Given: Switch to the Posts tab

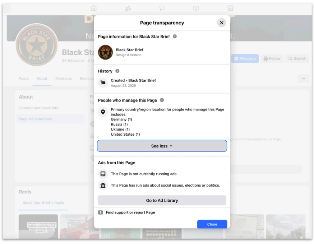Looking at the screenshot, I should pos(24,79).
